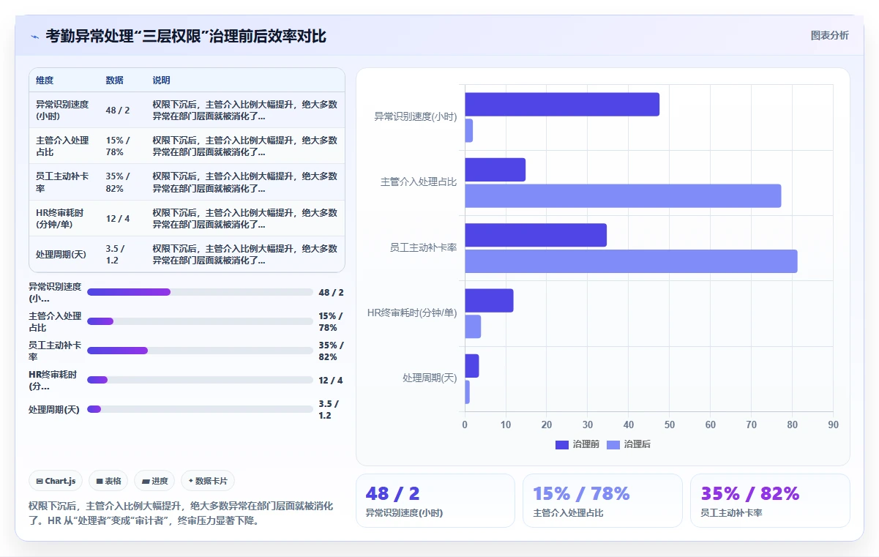Click the 治理后 bar for 主管介入处理占比
The image size is (879, 557).
[623, 196]
